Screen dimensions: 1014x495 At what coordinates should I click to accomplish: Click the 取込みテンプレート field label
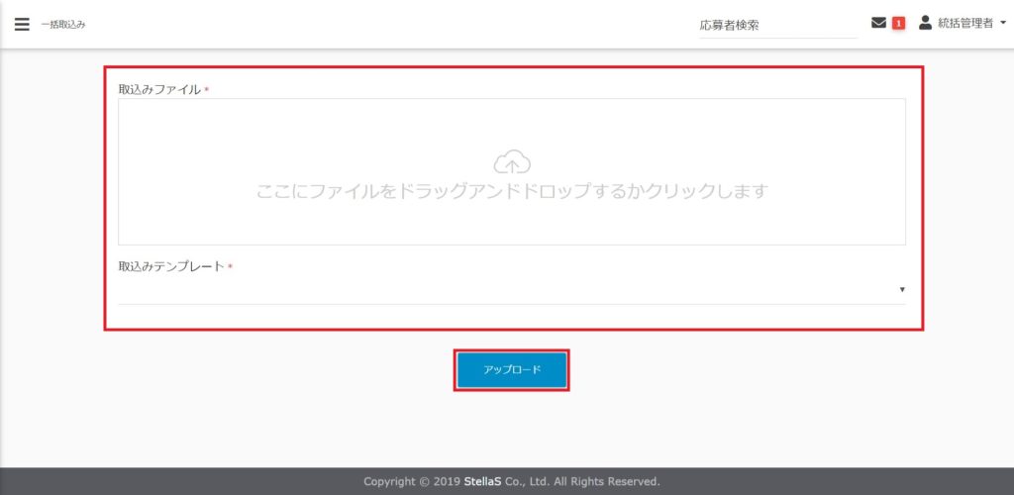[x=171, y=267]
